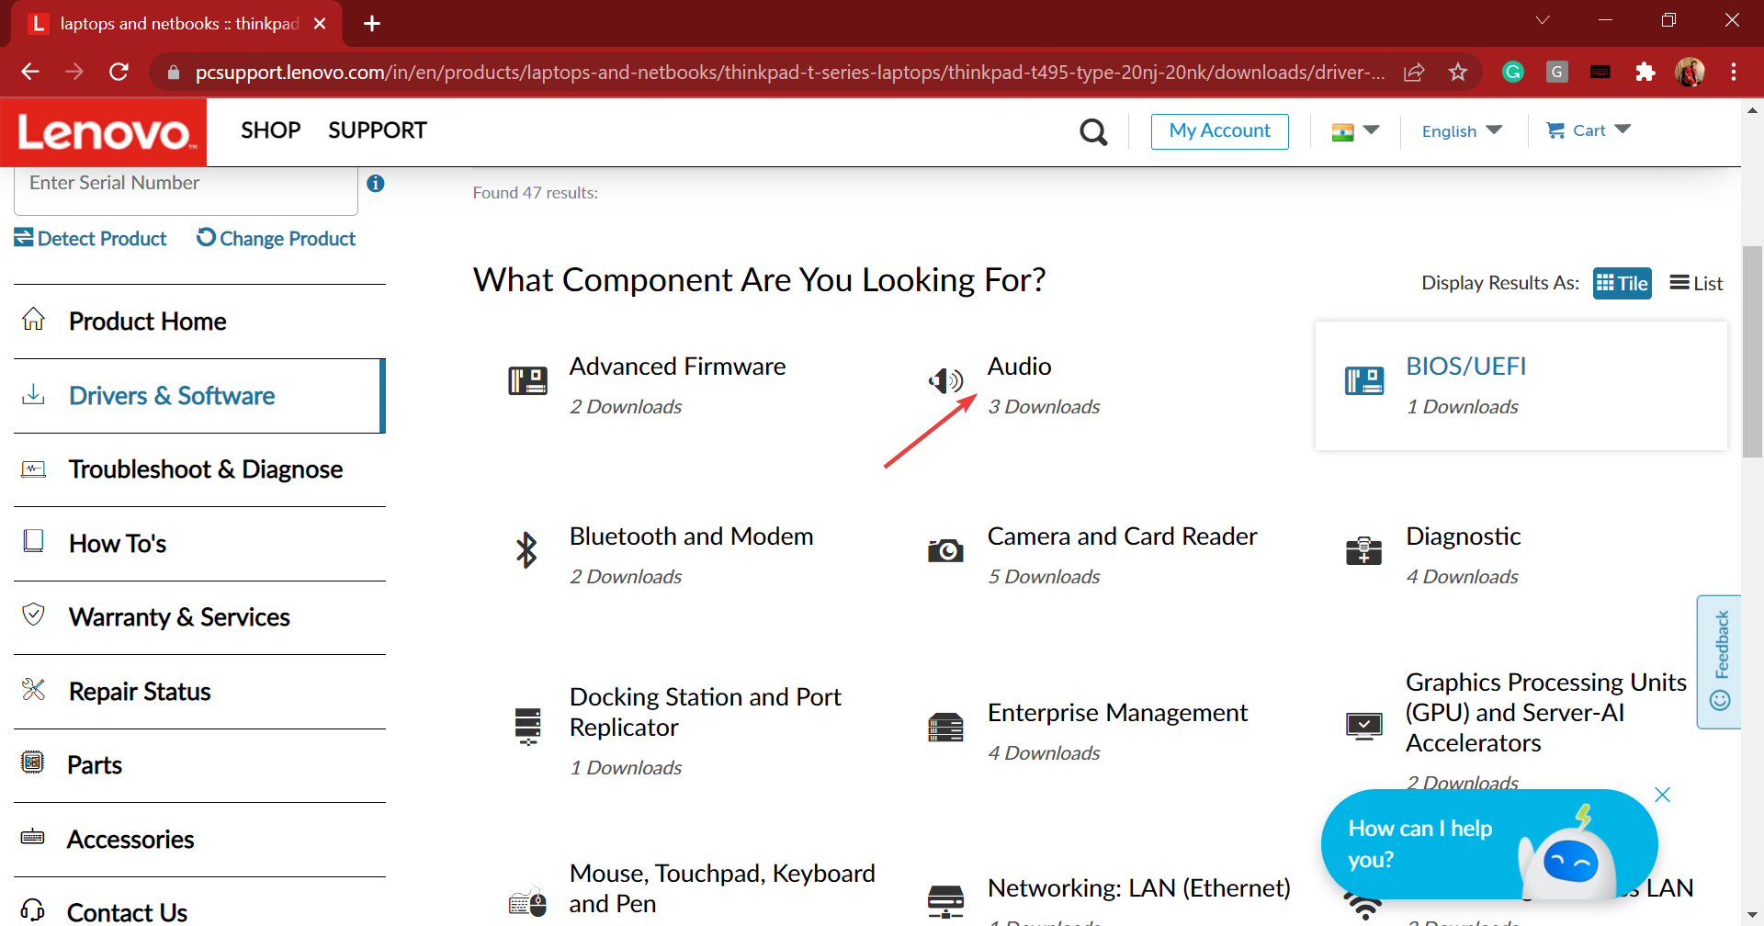Click the How To's book icon
This screenshot has width=1764, height=926.
[33, 540]
